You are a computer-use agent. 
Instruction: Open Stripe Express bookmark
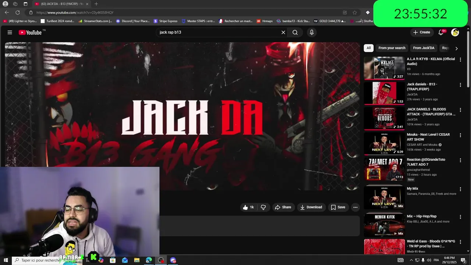point(166,21)
